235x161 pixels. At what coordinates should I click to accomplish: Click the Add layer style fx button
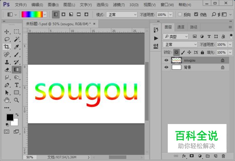(184, 156)
